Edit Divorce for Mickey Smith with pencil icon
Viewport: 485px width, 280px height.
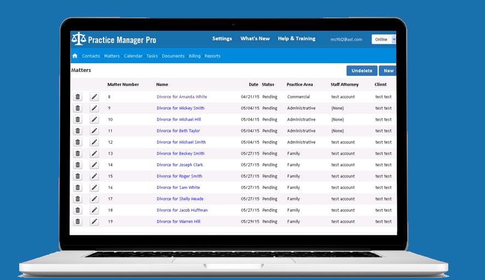[94, 108]
